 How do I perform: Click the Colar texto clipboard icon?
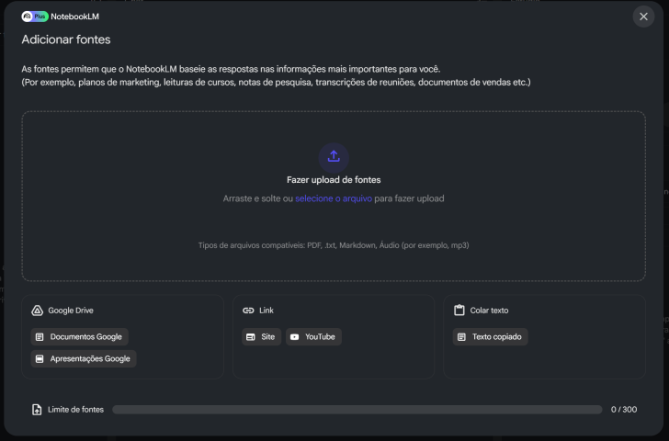click(459, 310)
